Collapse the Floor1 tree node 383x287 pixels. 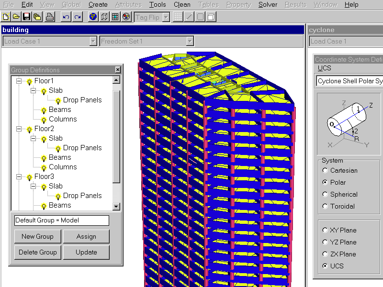coord(19,81)
